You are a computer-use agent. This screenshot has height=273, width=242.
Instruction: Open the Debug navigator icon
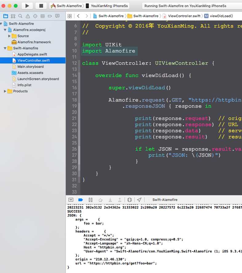(x=42, y=16)
